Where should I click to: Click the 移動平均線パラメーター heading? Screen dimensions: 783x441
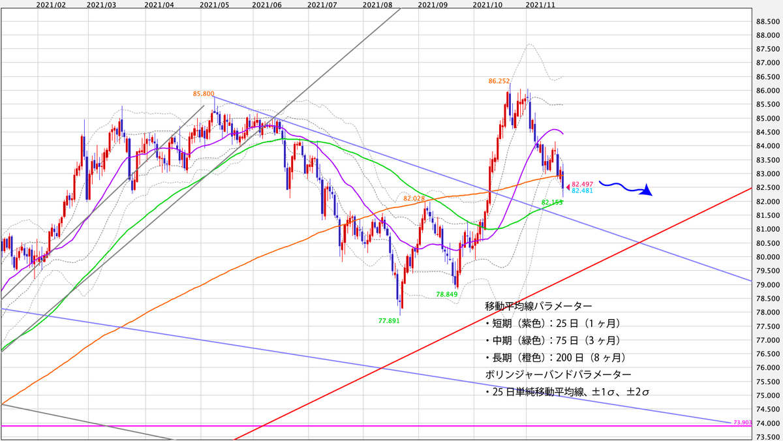coord(538,306)
